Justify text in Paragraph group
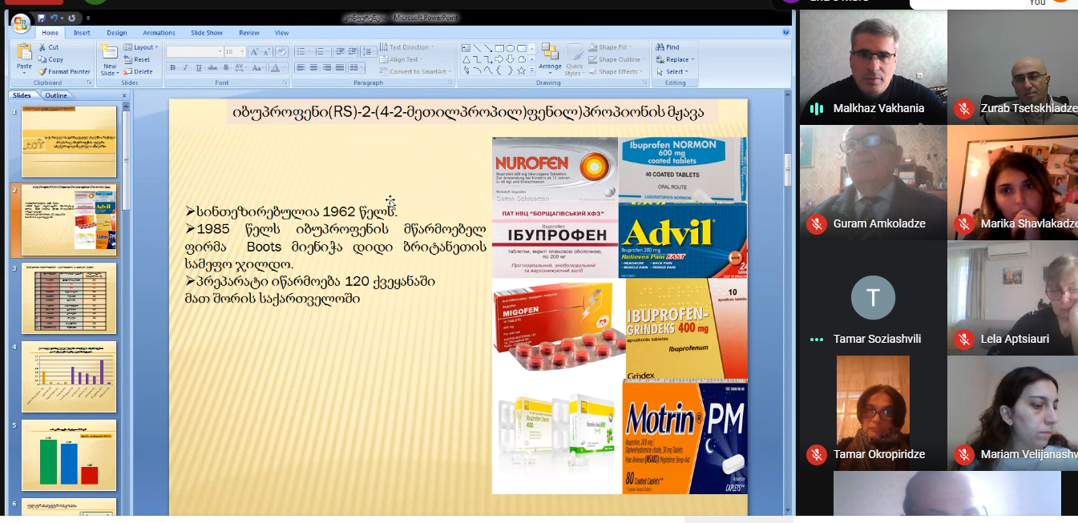 click(340, 67)
